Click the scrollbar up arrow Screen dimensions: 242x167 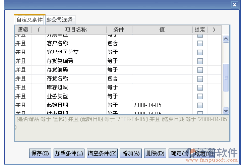[226, 39]
